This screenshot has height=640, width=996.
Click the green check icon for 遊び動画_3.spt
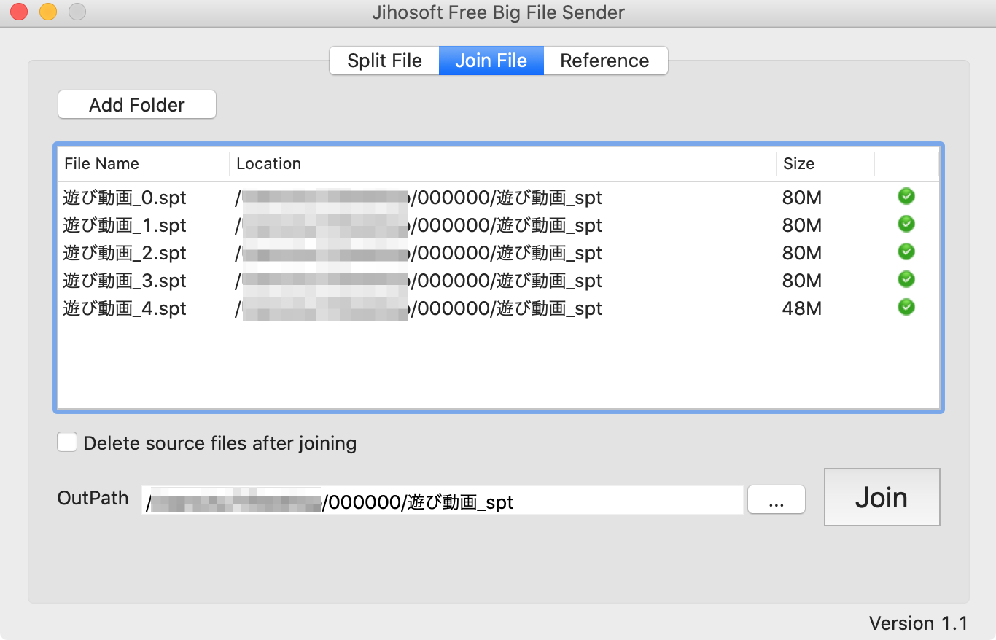[906, 279]
